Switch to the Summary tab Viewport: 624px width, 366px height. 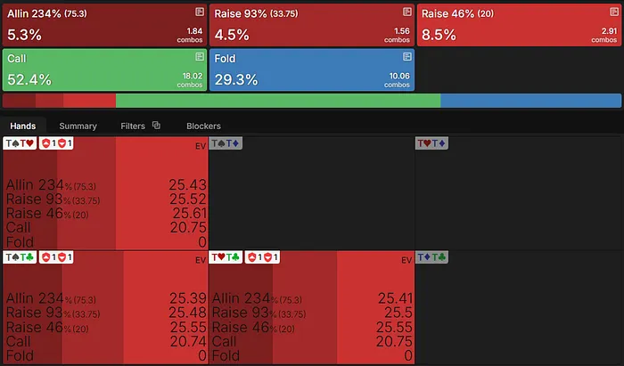pyautogui.click(x=78, y=126)
